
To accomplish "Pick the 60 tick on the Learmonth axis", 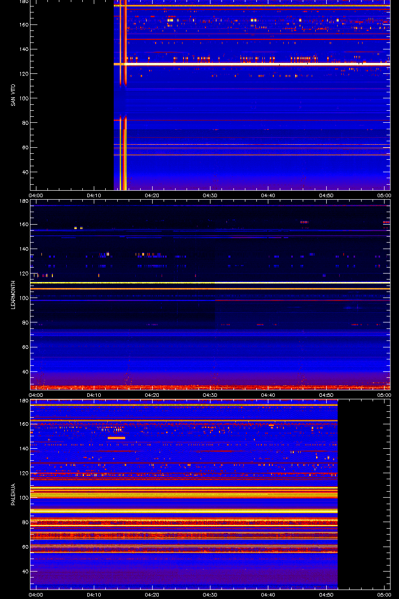I will (25, 347).
